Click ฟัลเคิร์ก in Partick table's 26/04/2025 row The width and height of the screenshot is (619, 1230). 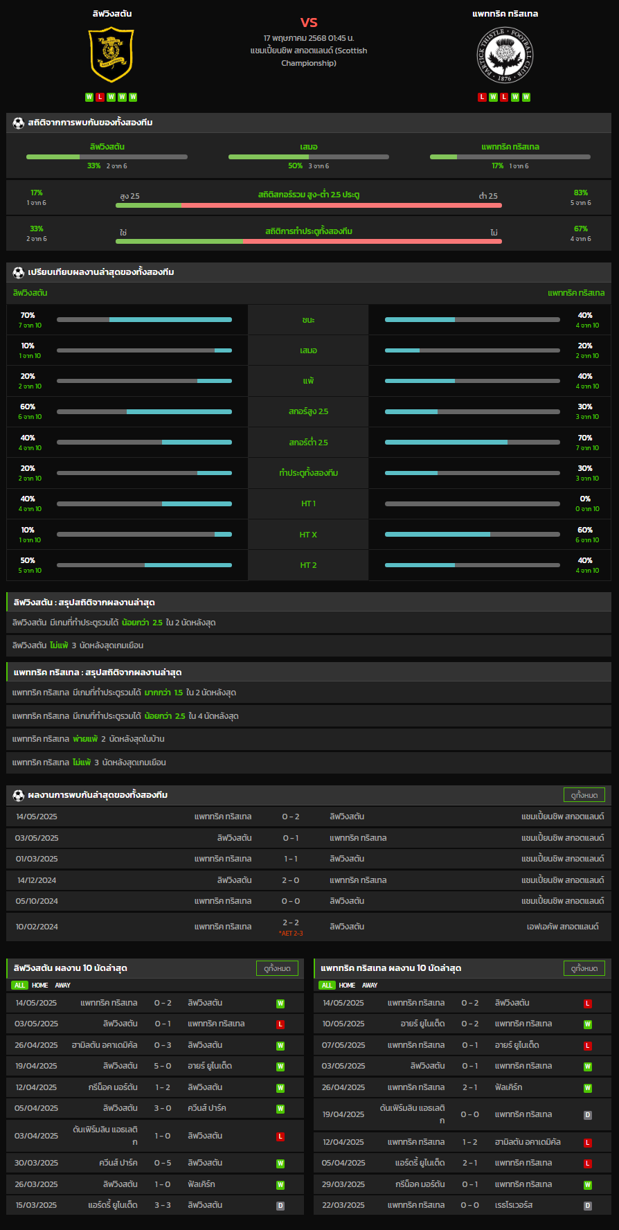tap(509, 1088)
